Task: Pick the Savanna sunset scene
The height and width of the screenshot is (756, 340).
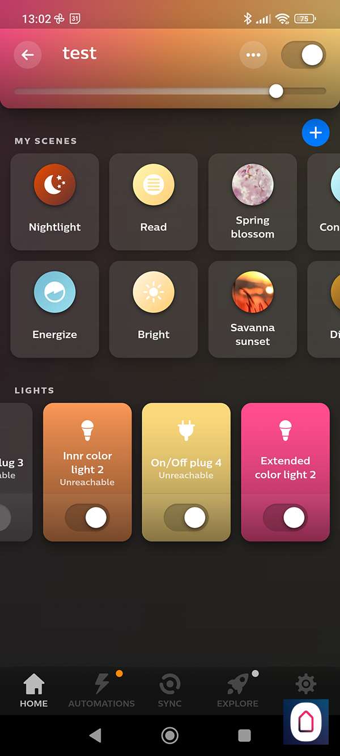Action: (x=253, y=309)
